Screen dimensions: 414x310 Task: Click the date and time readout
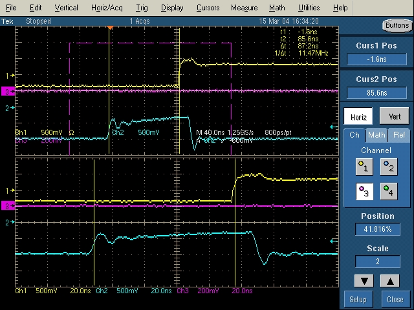(289, 21)
